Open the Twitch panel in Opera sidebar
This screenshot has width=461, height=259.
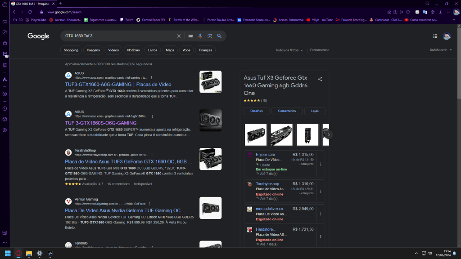pos(5,54)
